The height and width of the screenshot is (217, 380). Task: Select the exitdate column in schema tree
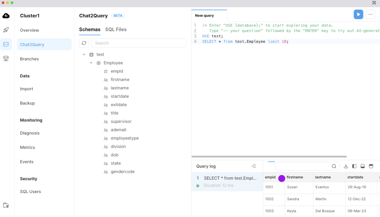coord(119,105)
